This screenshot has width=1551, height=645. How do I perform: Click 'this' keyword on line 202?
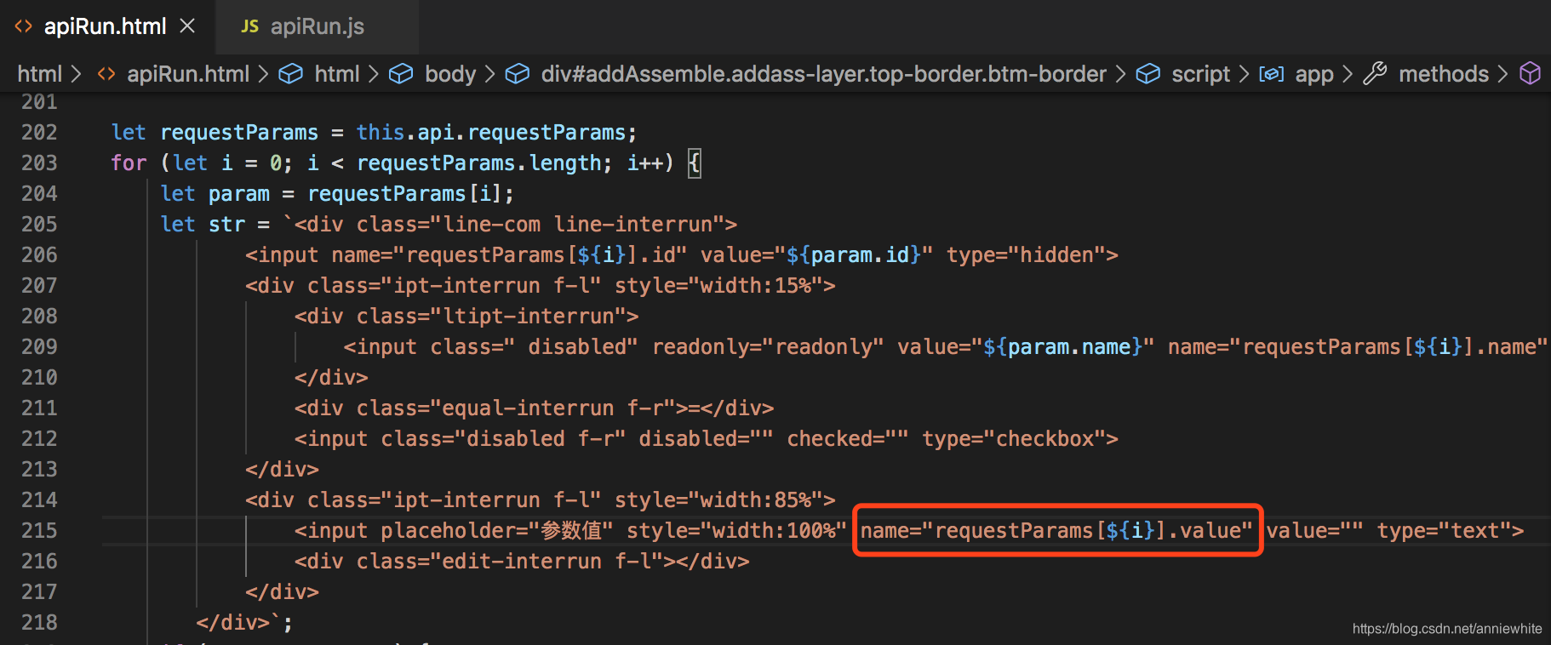click(381, 133)
